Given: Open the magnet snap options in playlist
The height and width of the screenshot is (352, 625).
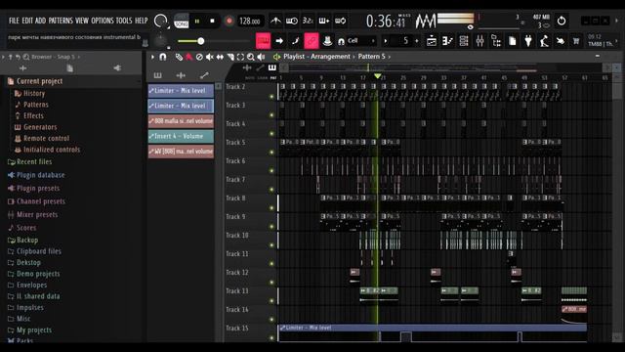Looking at the screenshot, I should coord(163,57).
